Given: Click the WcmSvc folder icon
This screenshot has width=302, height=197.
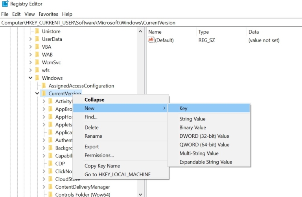Looking at the screenshot, I should coord(37,62).
